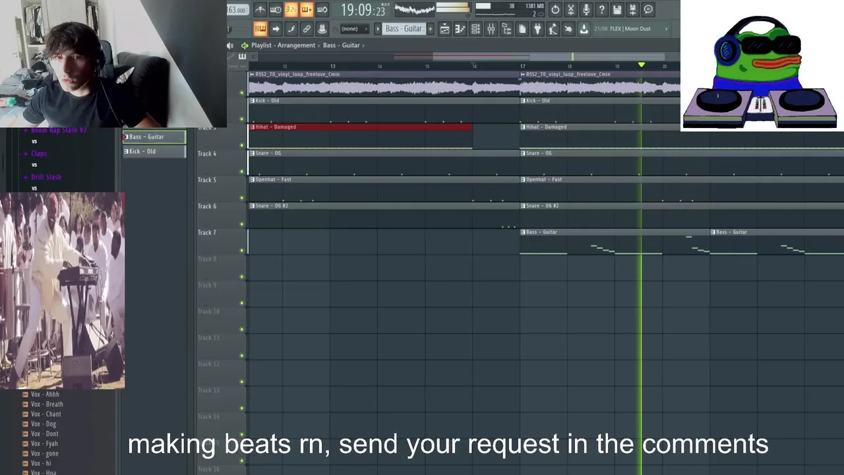Open the plugin picker plug icon
844x475 pixels.
pyautogui.click(x=537, y=29)
